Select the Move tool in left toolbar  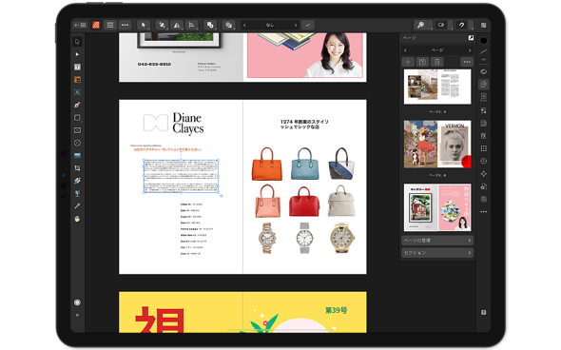(77, 42)
